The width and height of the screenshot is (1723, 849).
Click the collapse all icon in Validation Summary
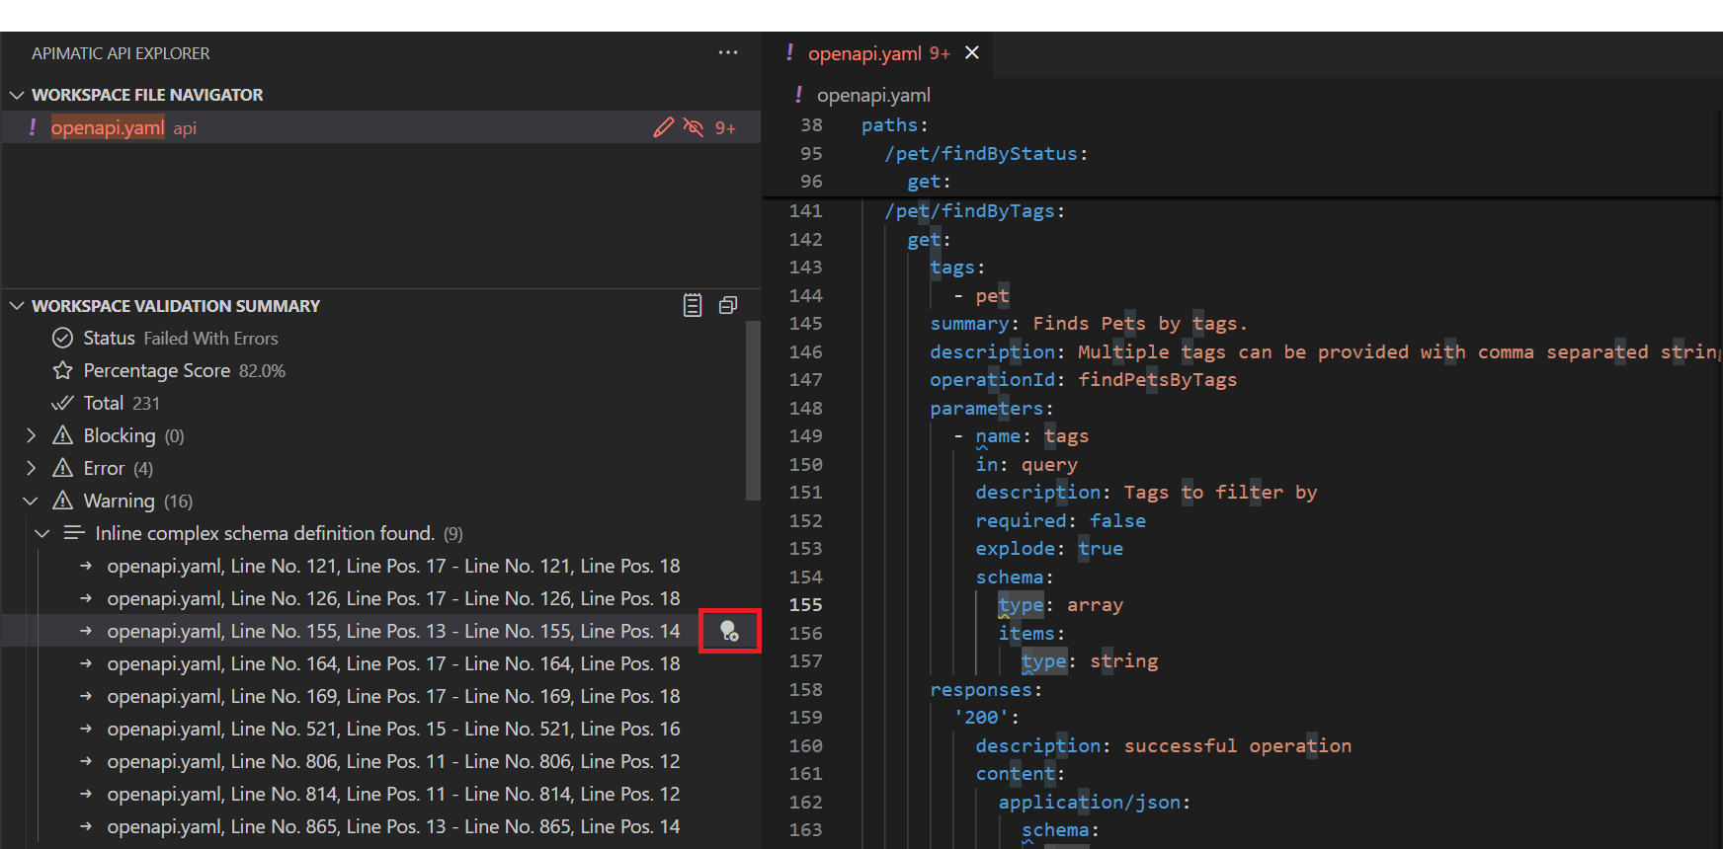728,305
